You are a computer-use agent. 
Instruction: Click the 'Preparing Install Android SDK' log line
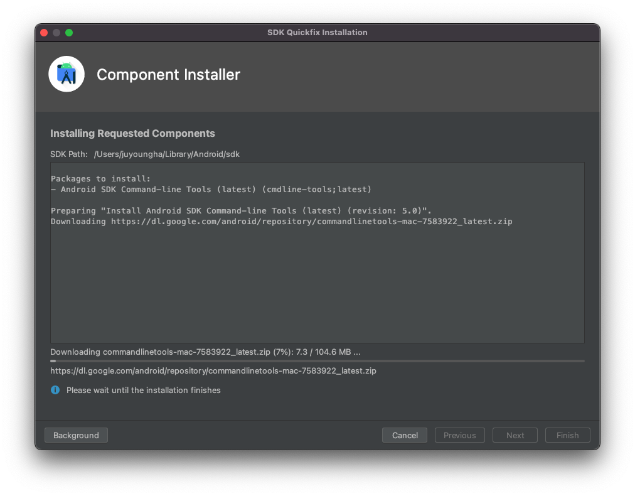(241, 210)
